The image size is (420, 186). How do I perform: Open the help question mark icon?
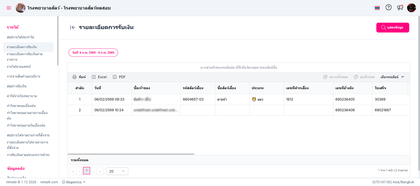click(388, 8)
